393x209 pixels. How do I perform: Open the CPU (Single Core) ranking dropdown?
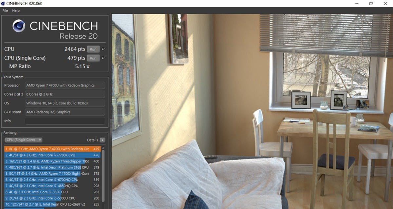pos(23,140)
